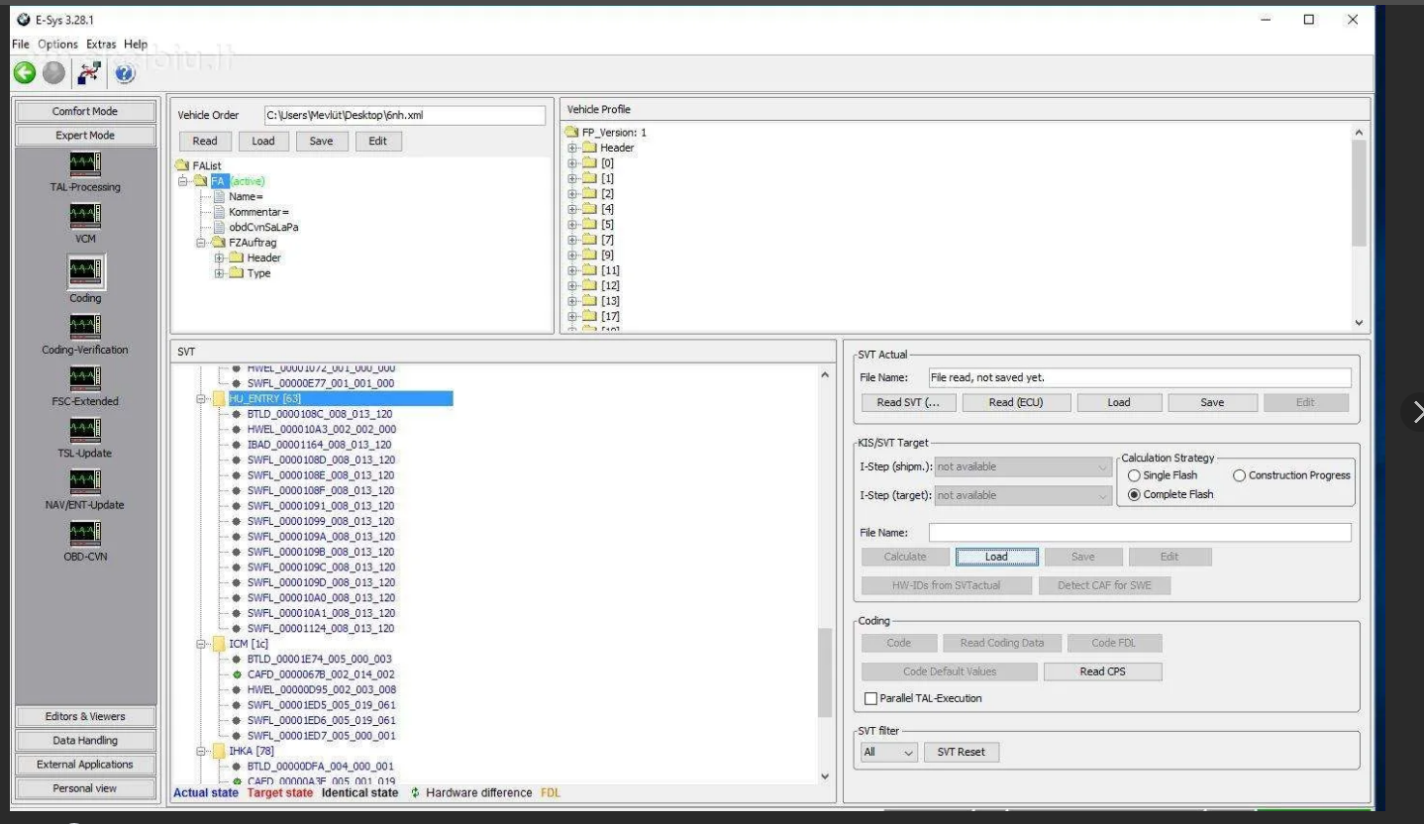Viewport: 1424px width, 824px height.
Task: Click the Read (ECU) button
Action: [x=1015, y=403]
